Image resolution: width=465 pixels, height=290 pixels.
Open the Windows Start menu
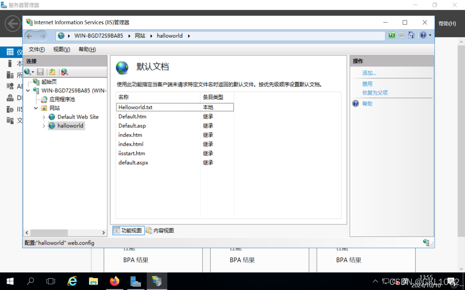[x=10, y=281]
